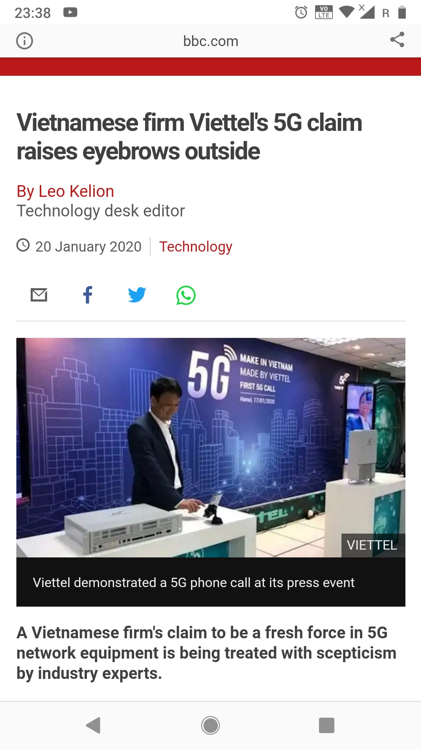Open the Viettel 5G press event image

(211, 448)
